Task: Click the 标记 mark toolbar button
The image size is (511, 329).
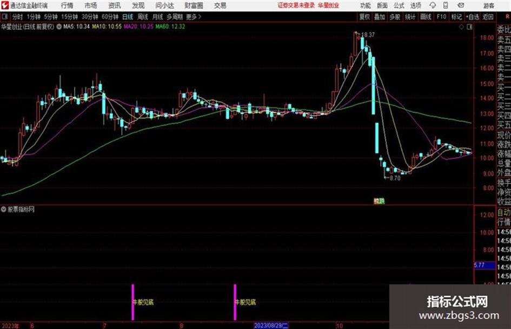Action: tap(456, 17)
